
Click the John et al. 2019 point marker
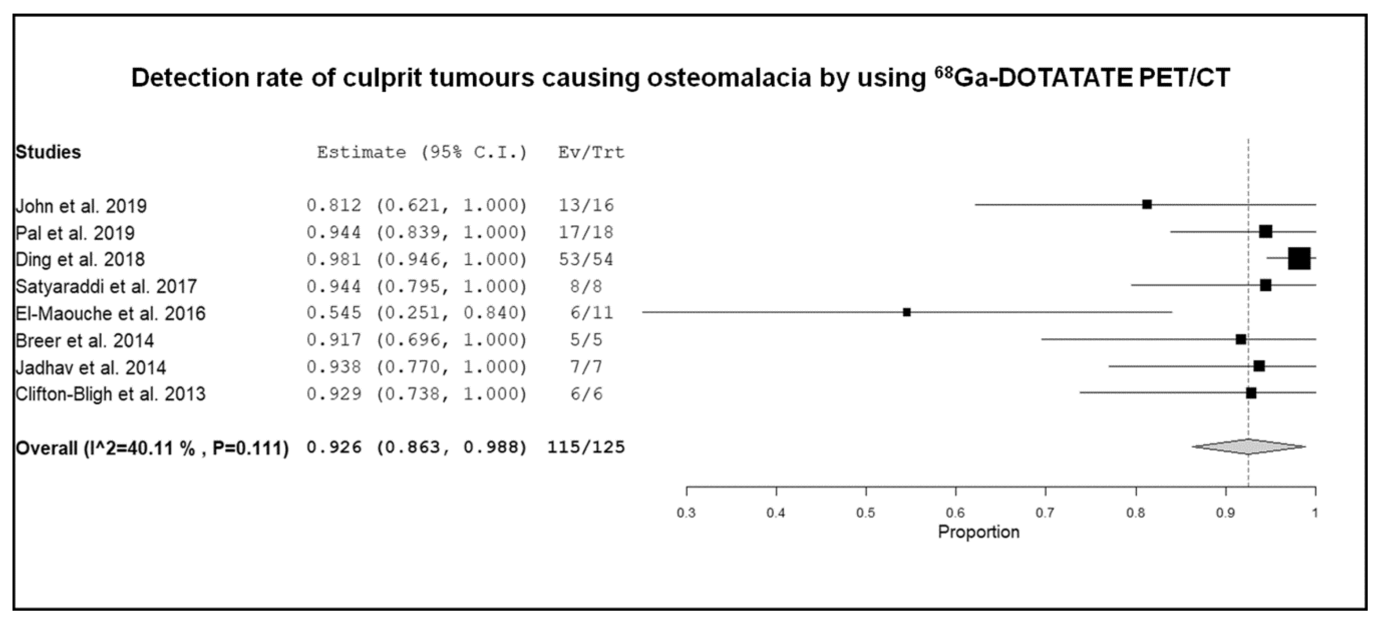coord(1147,204)
